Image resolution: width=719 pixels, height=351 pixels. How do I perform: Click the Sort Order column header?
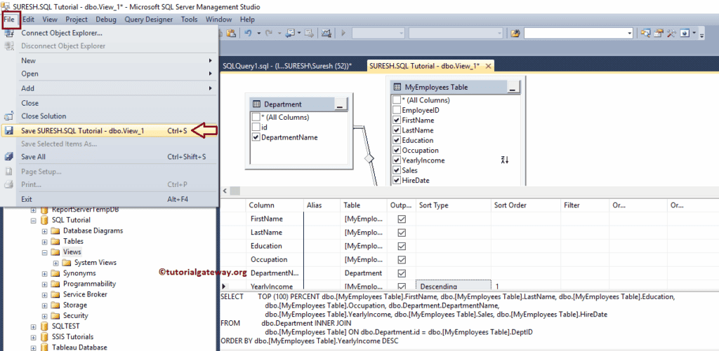coord(525,205)
